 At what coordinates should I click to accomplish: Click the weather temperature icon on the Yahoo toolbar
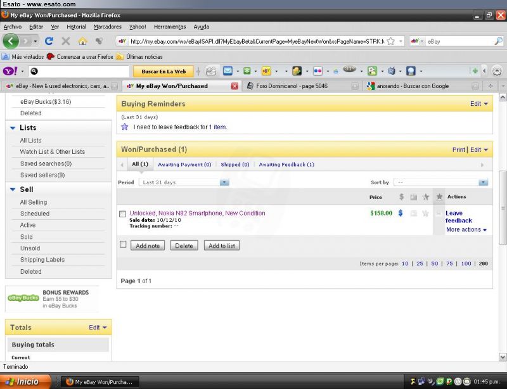349,69
